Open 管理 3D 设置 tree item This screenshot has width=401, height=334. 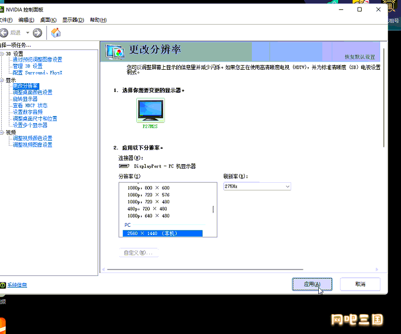click(28, 66)
